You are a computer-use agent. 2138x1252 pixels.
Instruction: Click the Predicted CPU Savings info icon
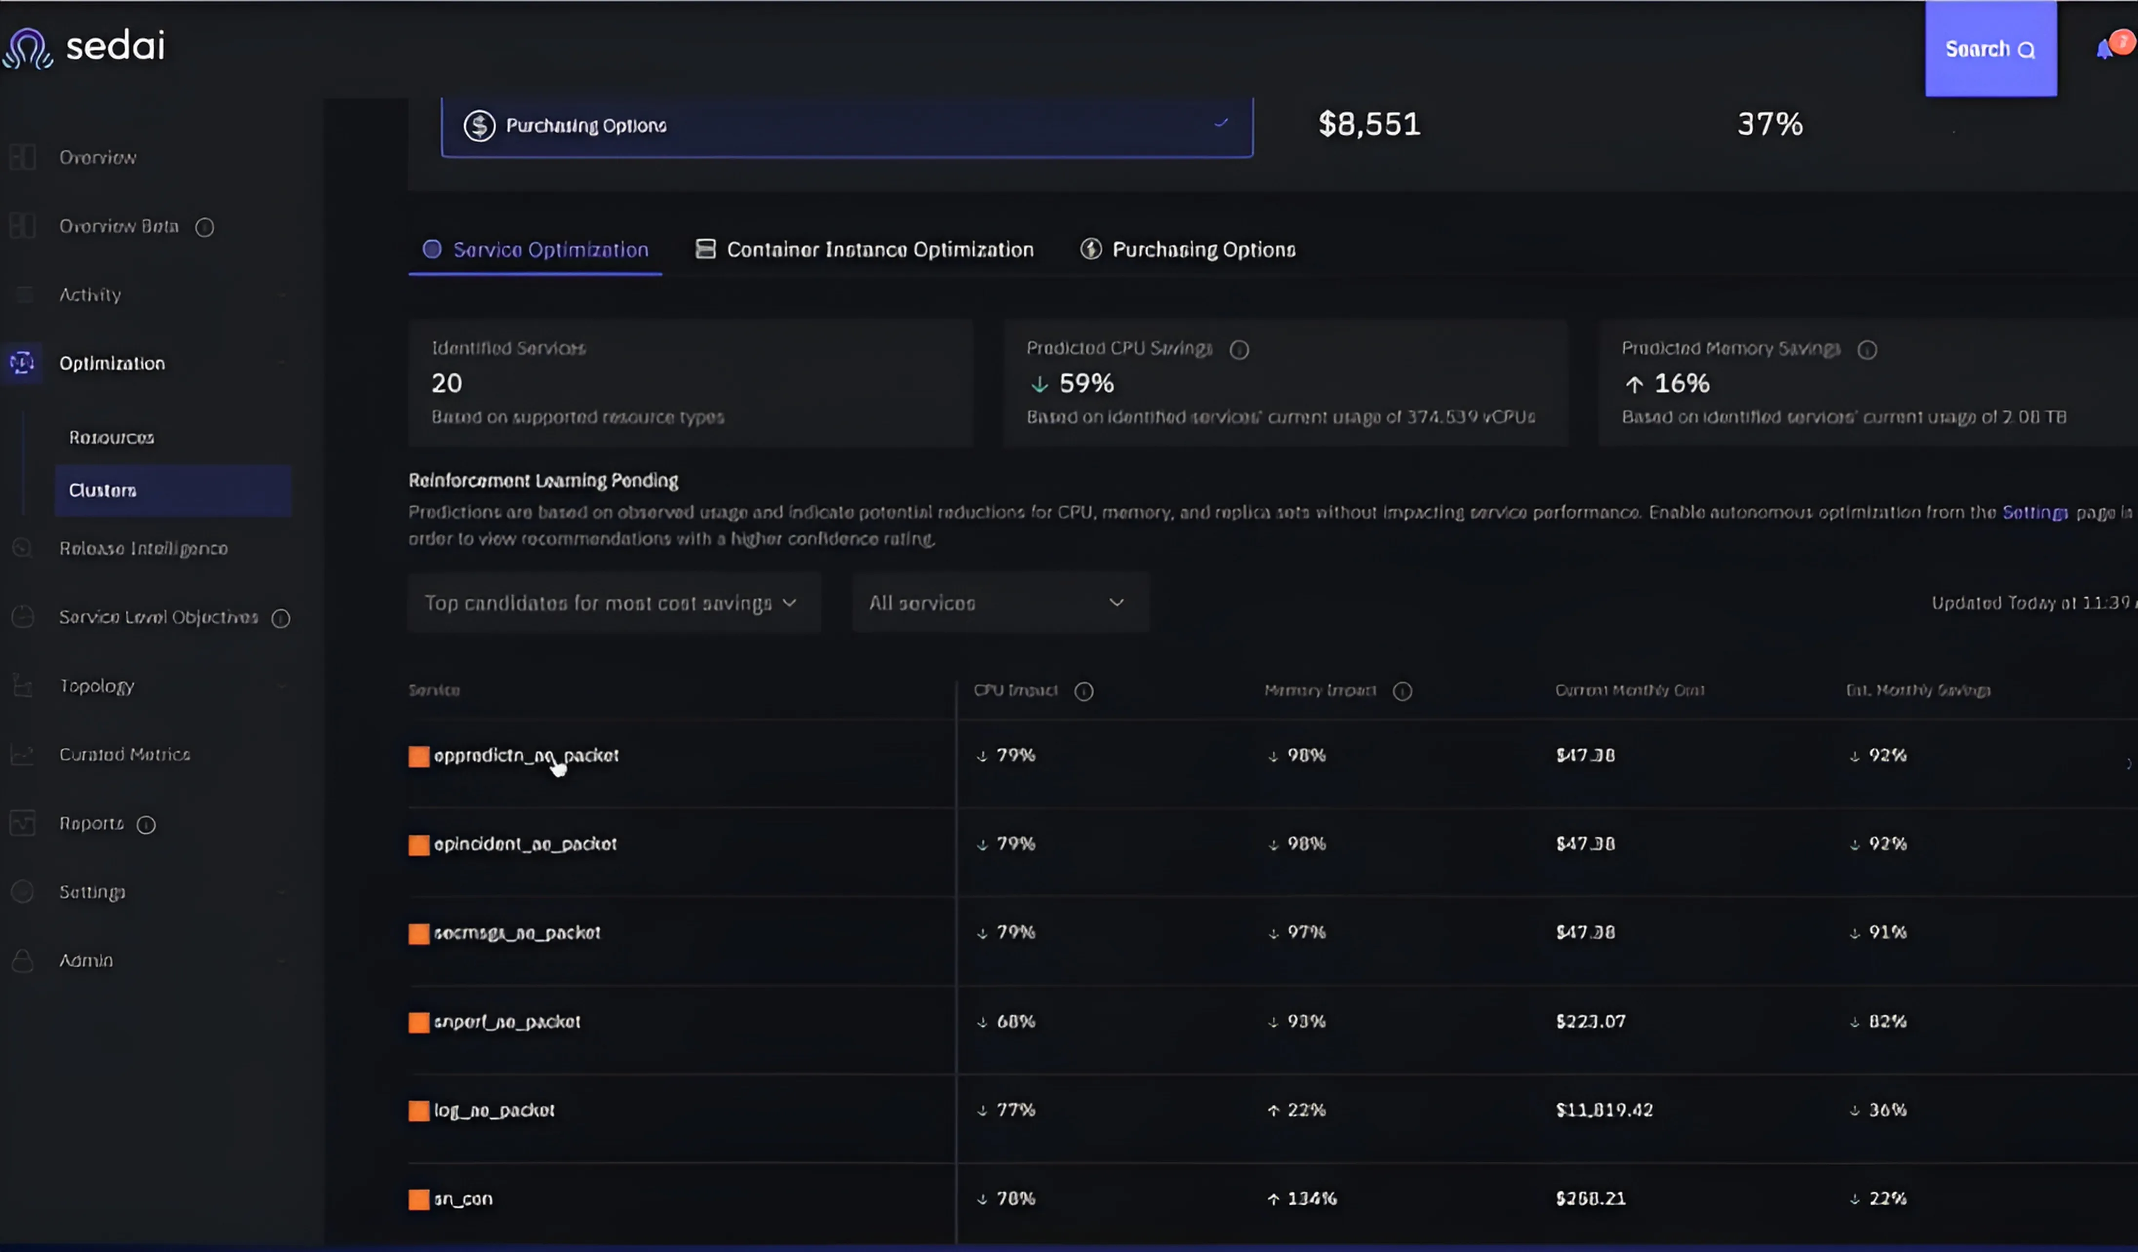1240,350
